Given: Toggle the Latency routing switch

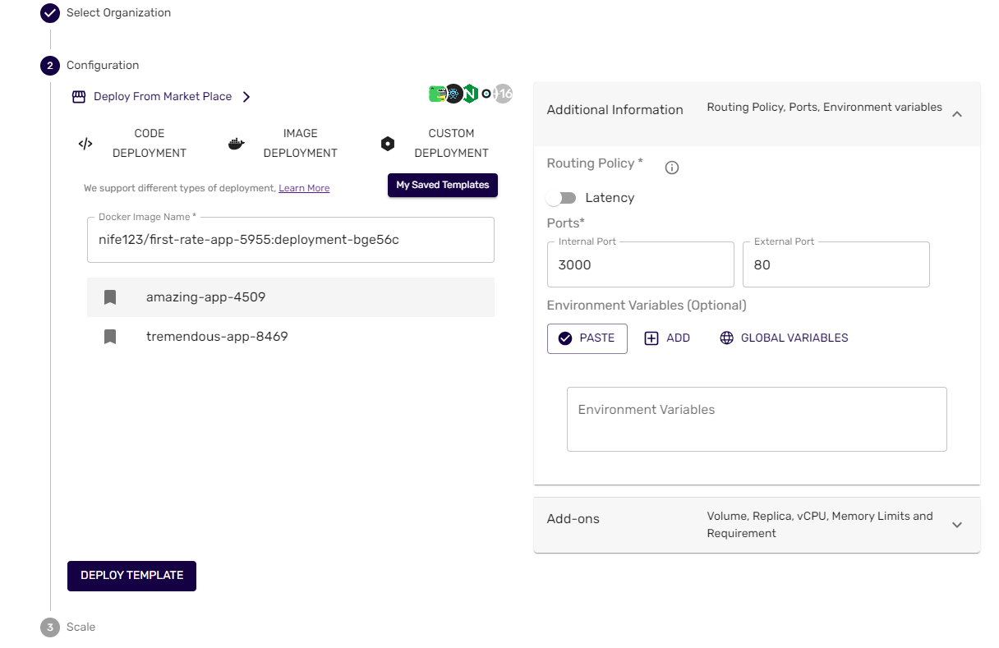Looking at the screenshot, I should point(562,198).
